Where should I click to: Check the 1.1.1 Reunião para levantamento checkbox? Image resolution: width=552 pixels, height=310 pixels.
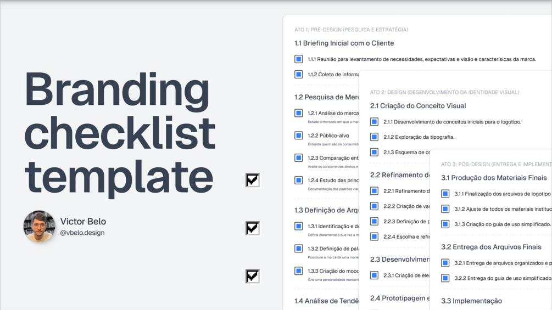[x=299, y=59]
